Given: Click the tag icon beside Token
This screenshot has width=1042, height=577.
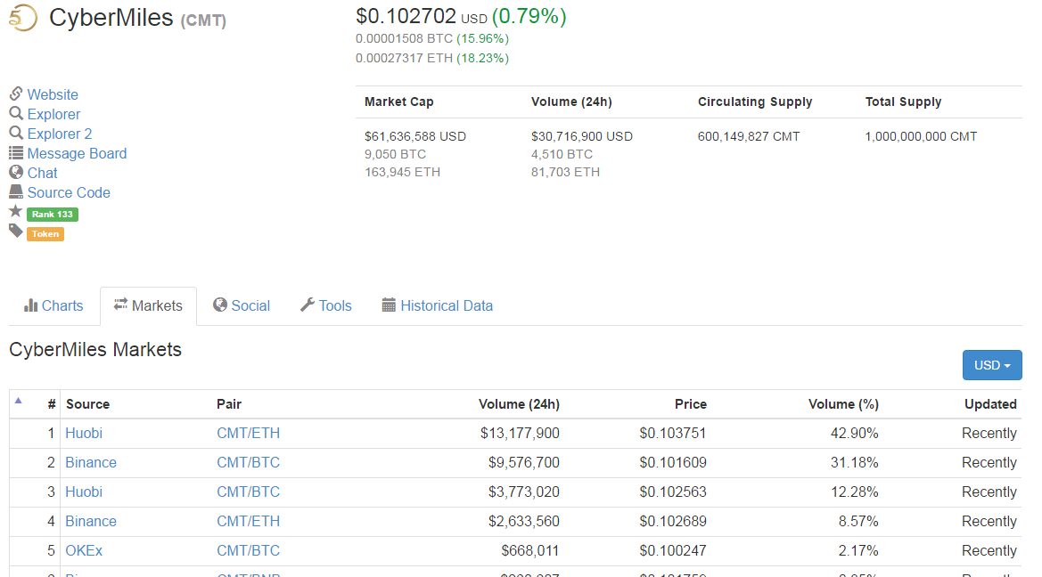Looking at the screenshot, I should coord(16,231).
